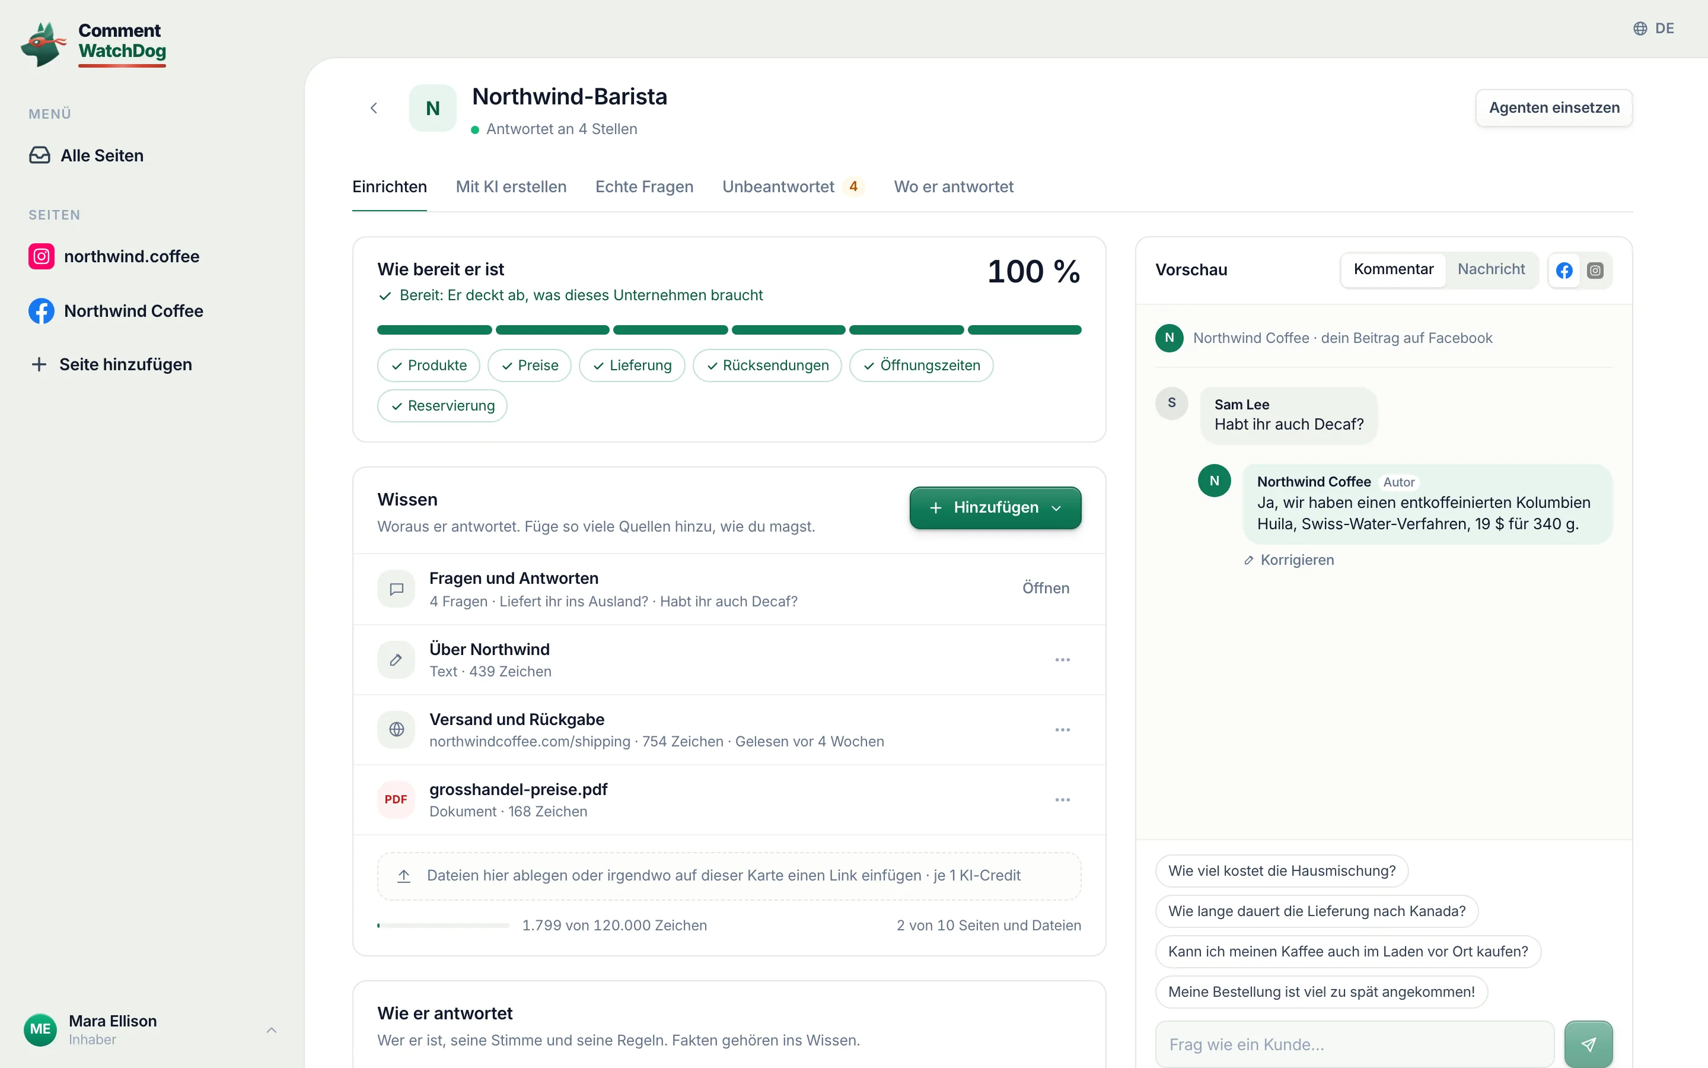Send the preview question with paper-plane button
Viewport: 1708px width, 1068px height.
click(x=1588, y=1044)
